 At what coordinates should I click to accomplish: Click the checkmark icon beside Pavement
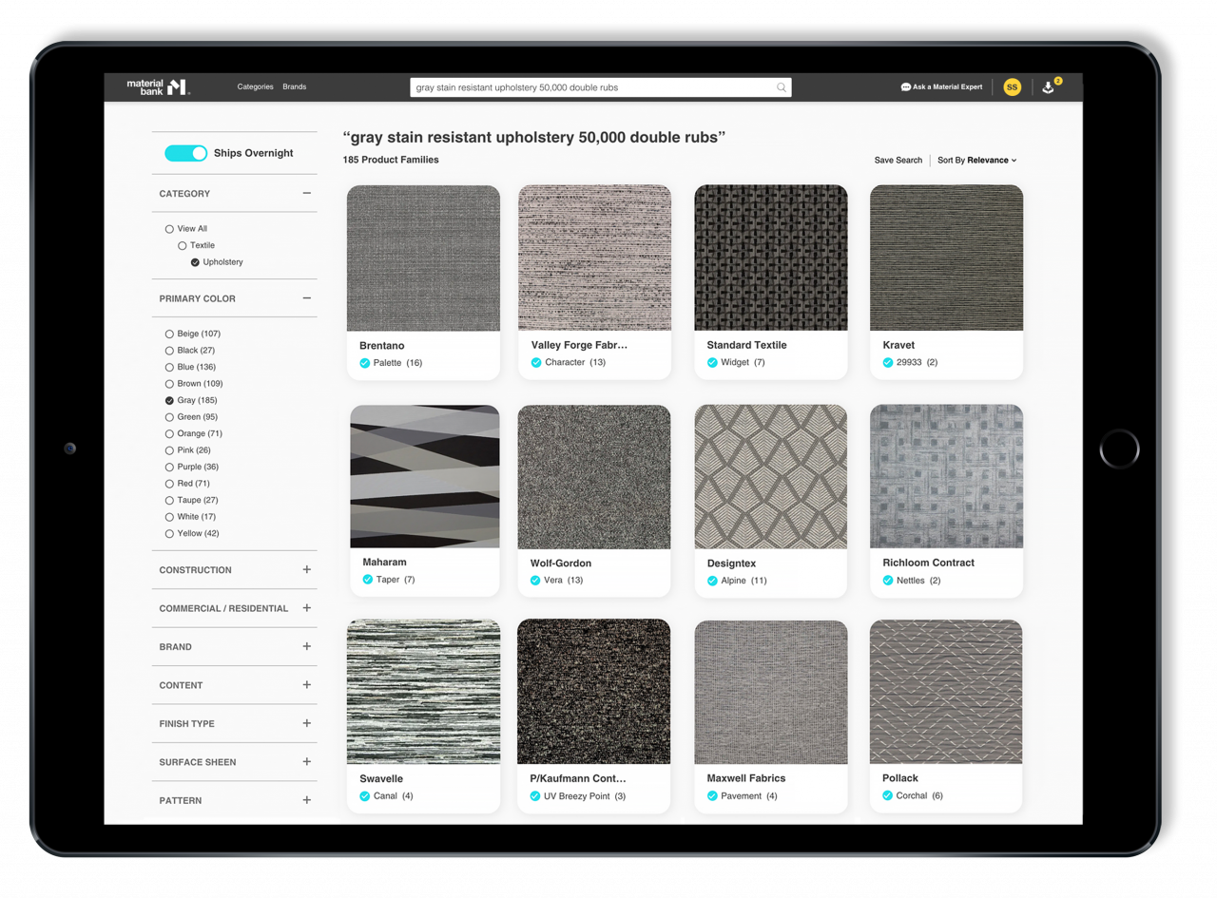(712, 796)
